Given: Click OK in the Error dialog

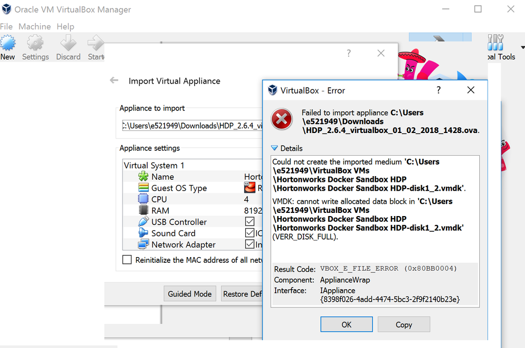Looking at the screenshot, I should (x=347, y=324).
